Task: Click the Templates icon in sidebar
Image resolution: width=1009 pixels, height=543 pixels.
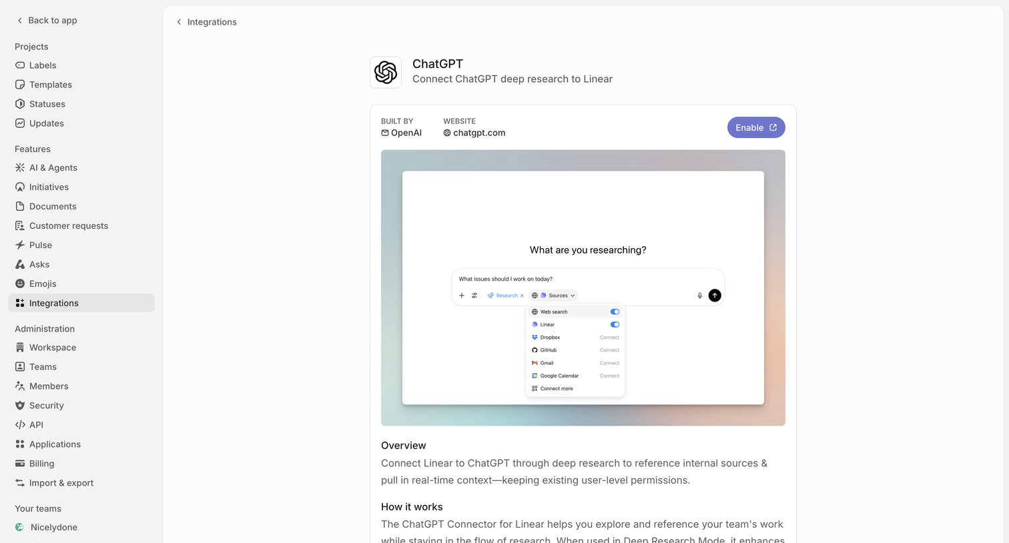Action: (x=20, y=85)
